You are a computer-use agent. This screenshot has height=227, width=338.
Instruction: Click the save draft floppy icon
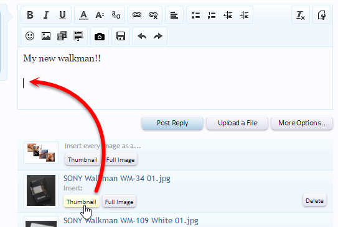(121, 36)
